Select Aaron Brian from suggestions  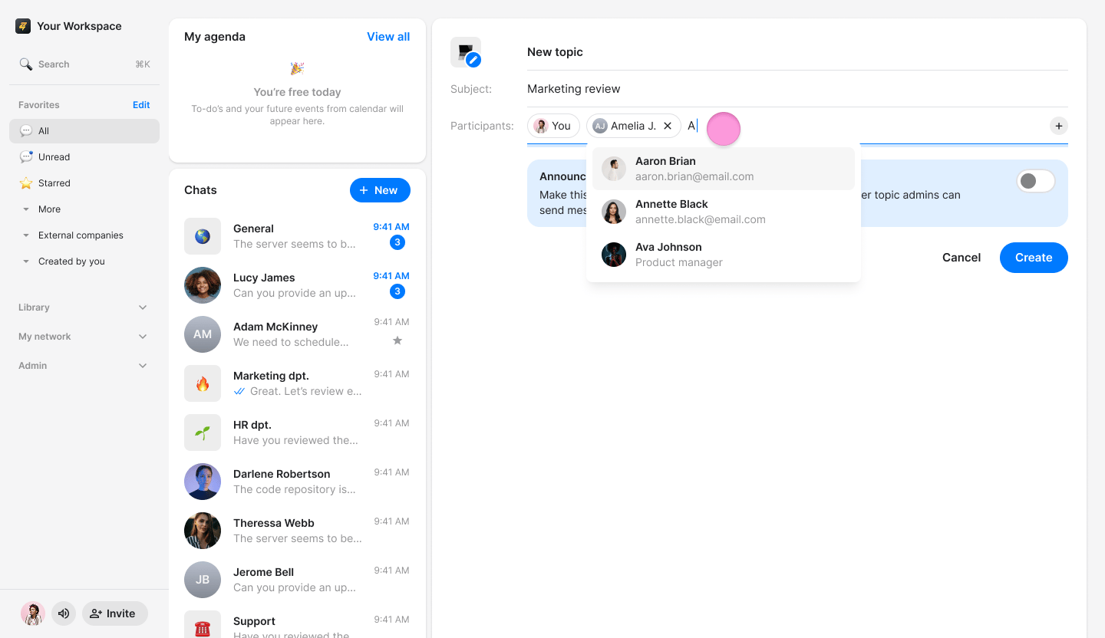[x=724, y=169]
